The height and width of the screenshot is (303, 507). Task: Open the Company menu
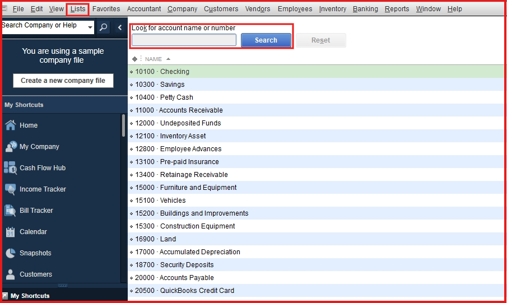(183, 9)
